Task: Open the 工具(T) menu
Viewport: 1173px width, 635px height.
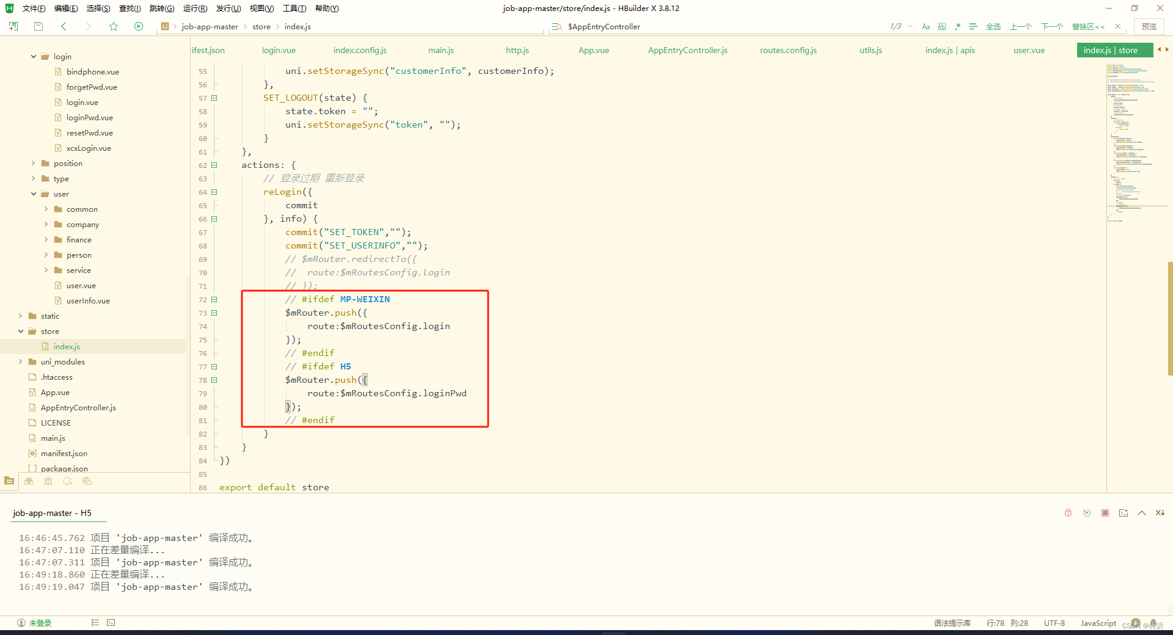Action: pyautogui.click(x=294, y=8)
